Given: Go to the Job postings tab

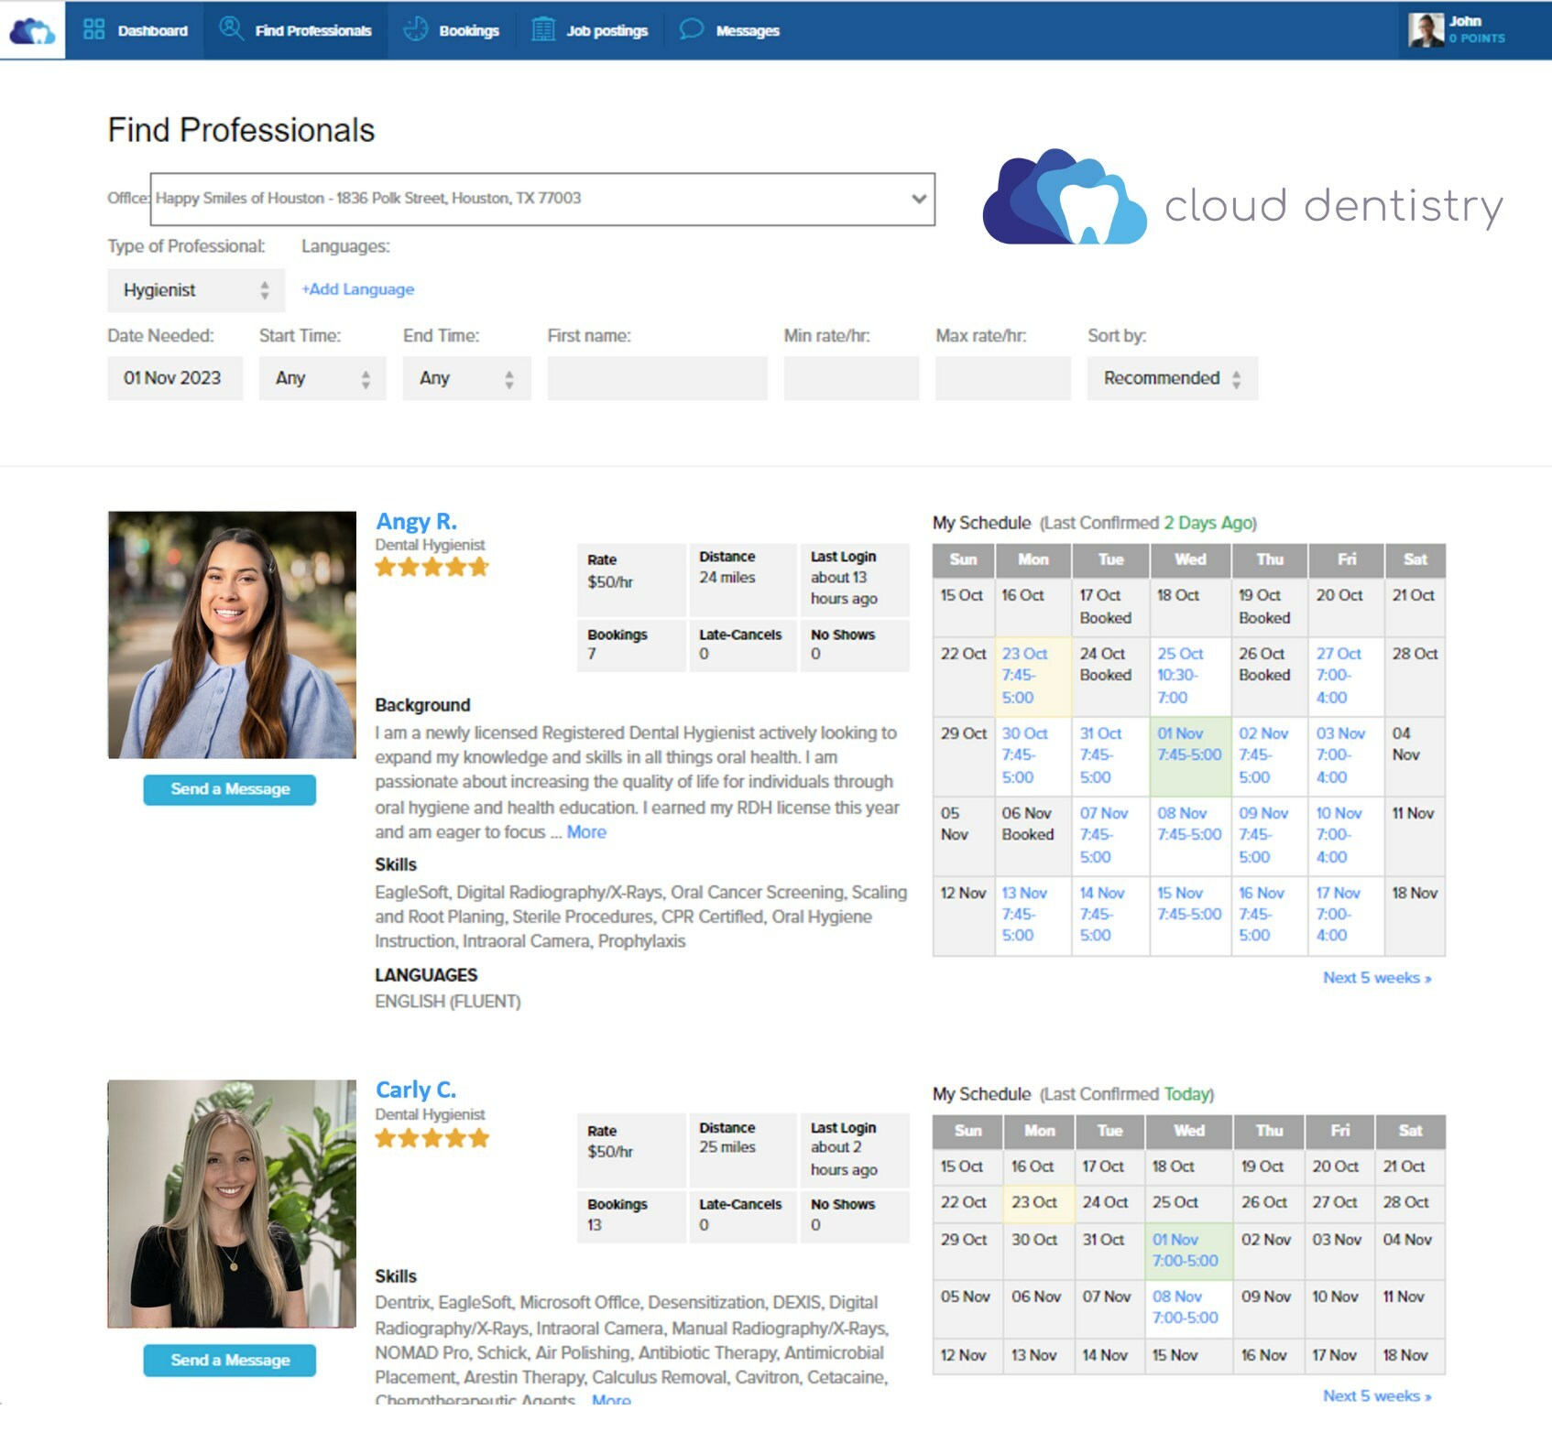Looking at the screenshot, I should coord(589,30).
